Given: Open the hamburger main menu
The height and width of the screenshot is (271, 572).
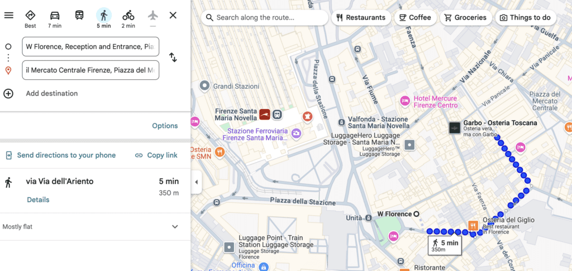Looking at the screenshot, I should click(x=8, y=15).
